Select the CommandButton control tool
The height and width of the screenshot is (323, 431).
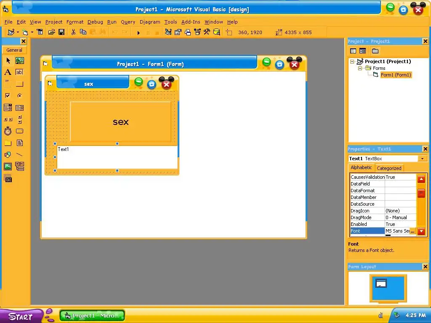click(x=19, y=84)
